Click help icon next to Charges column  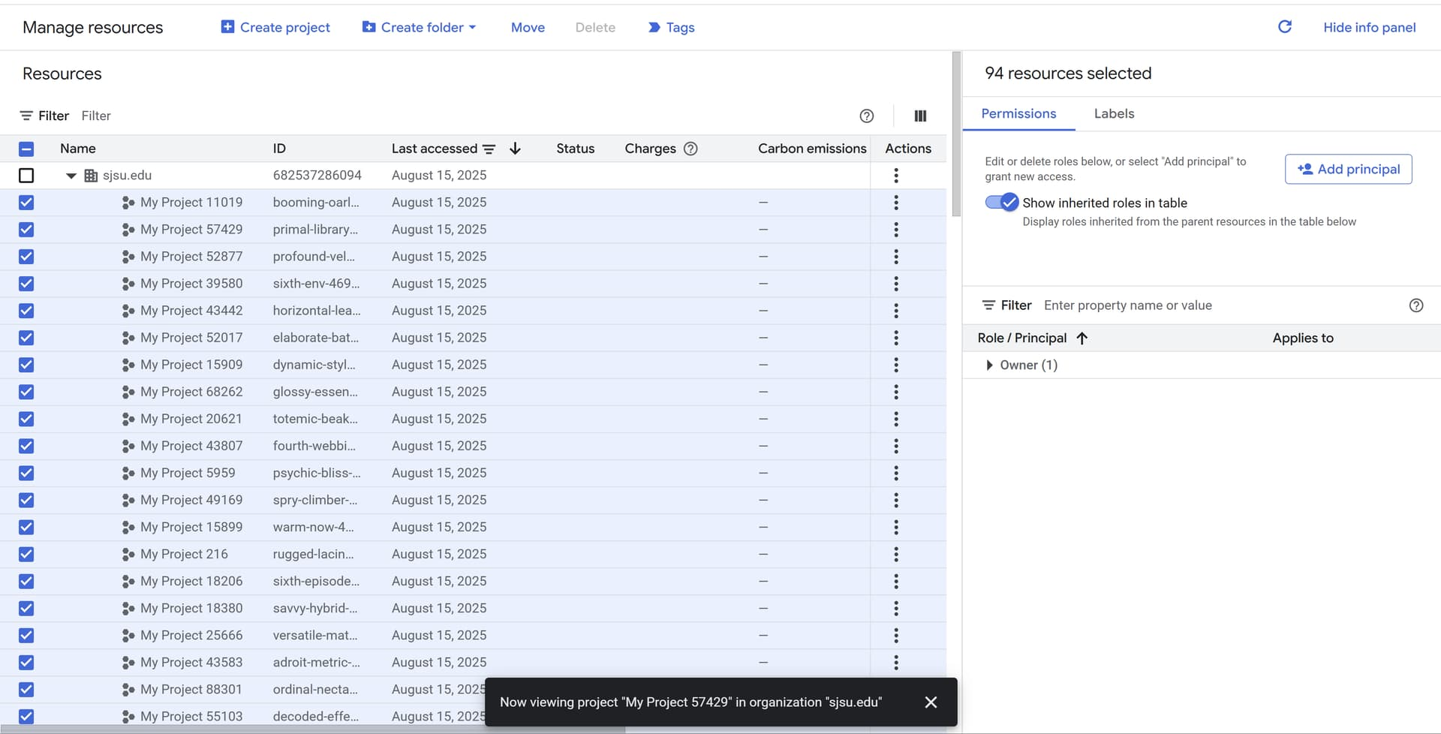tap(690, 149)
